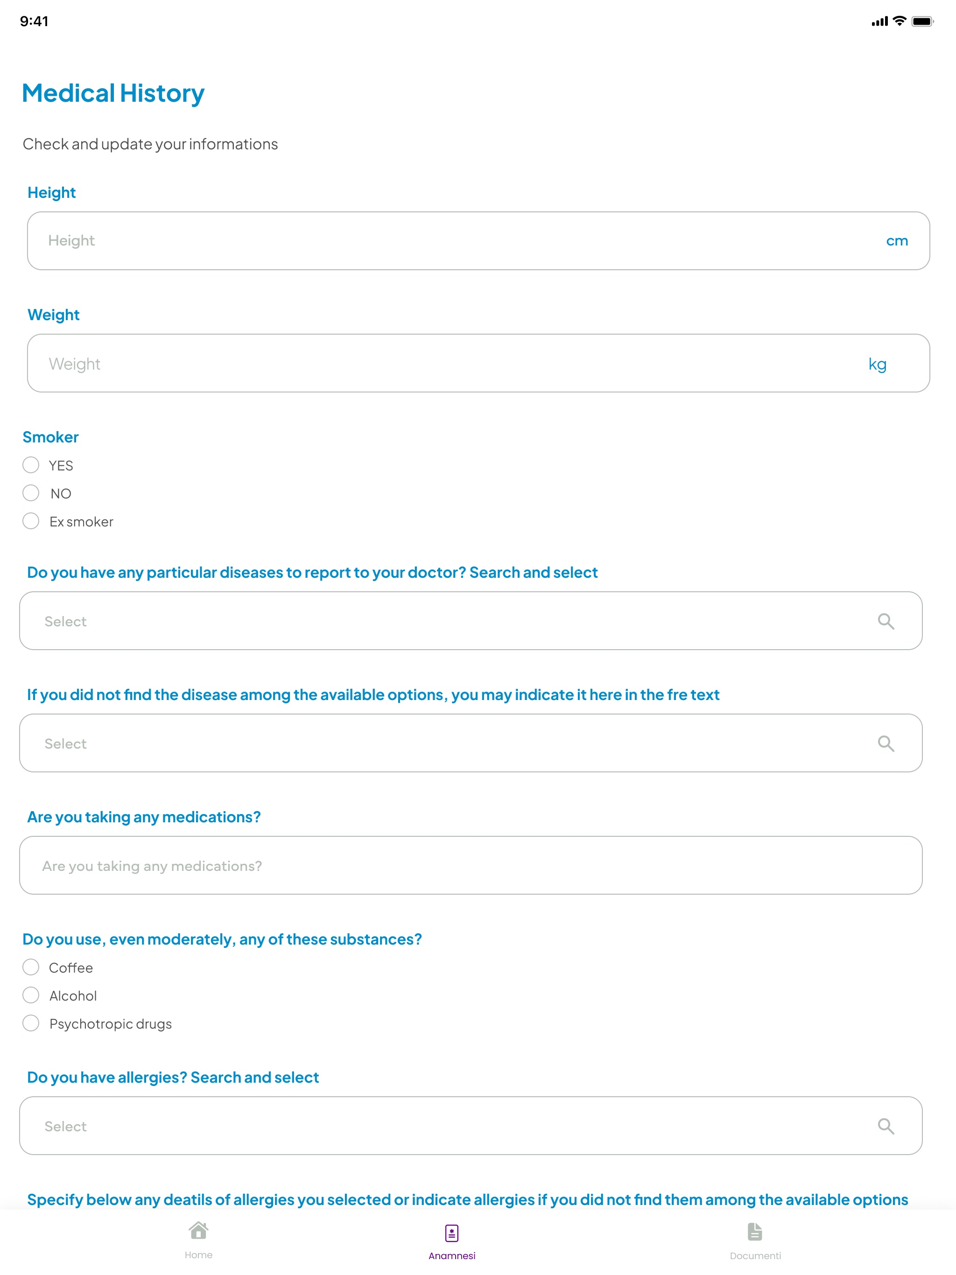Viewport: 956px width, 1275px height.
Task: Select the Alcohol substance option
Action: (30, 995)
